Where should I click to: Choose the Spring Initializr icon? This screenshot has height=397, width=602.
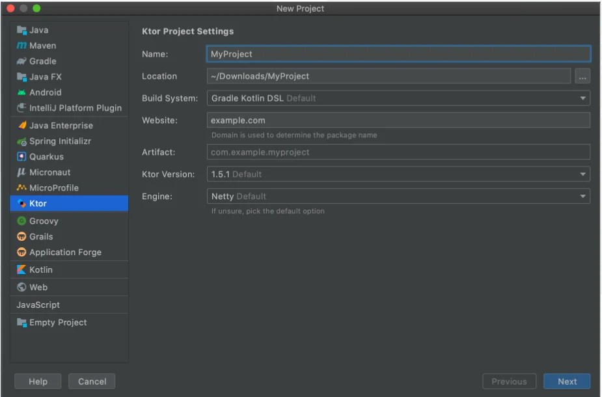click(21, 141)
